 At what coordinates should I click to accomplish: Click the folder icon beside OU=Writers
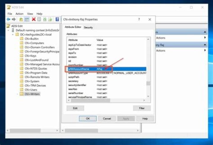22,94
